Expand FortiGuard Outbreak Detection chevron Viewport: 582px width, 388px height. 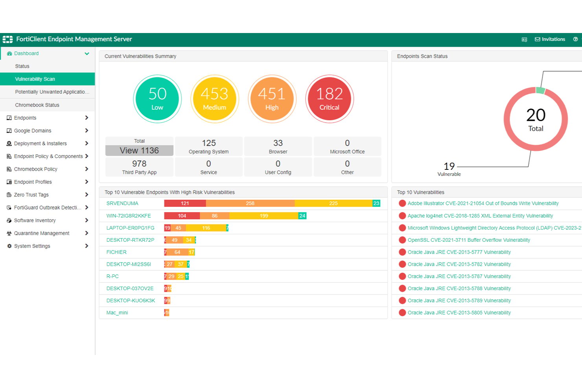pyautogui.click(x=87, y=207)
